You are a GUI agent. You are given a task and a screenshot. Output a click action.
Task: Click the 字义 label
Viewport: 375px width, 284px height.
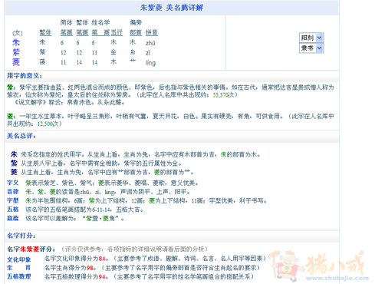coord(13,183)
